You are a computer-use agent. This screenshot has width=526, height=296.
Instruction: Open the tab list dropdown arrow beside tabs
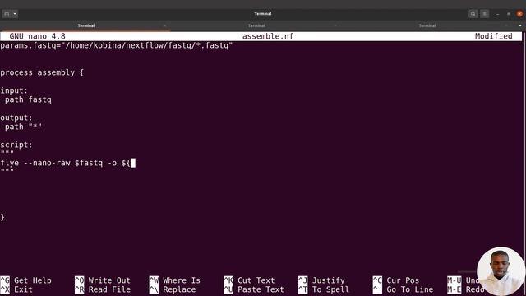[520, 25]
